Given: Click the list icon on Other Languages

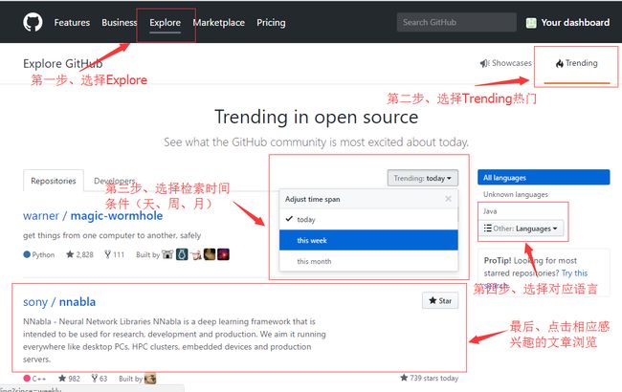Looking at the screenshot, I should point(487,229).
